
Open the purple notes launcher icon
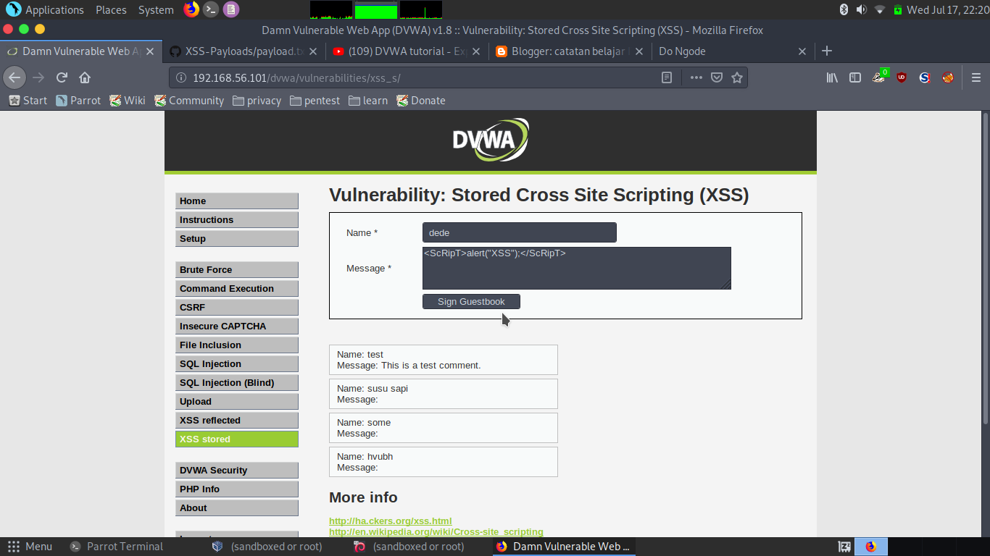(230, 9)
